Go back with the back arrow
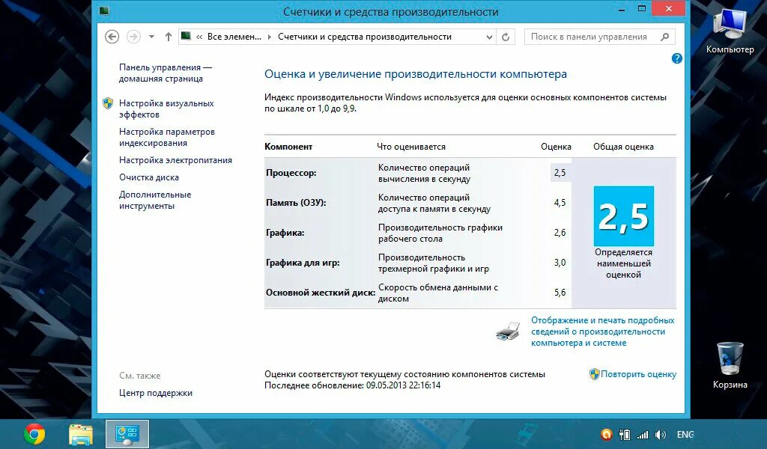 [x=112, y=37]
